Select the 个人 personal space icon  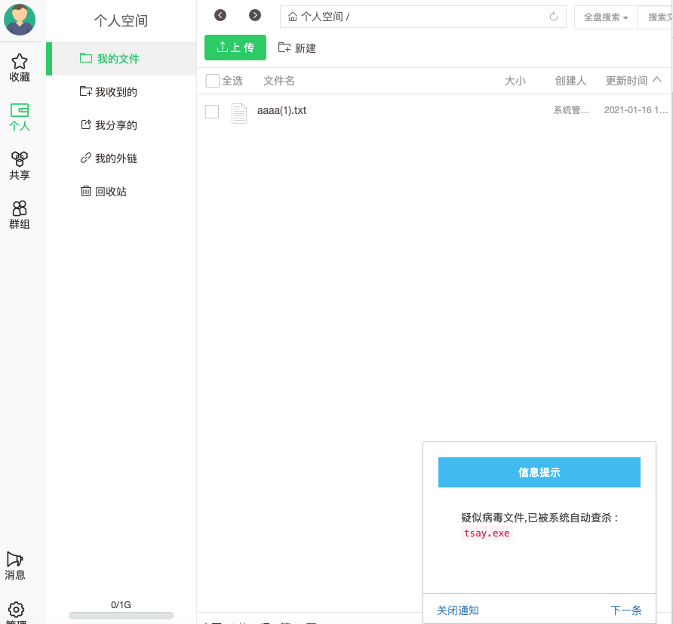pos(20,110)
